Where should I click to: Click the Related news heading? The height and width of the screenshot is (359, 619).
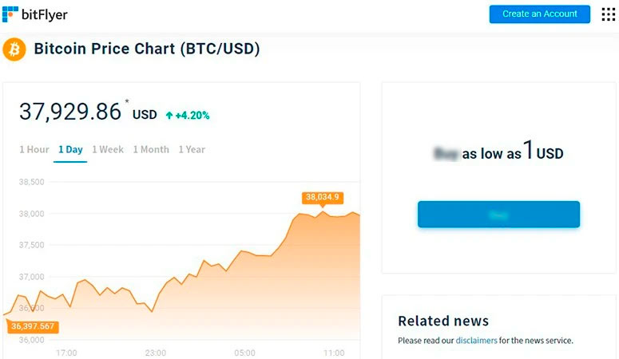(x=443, y=322)
